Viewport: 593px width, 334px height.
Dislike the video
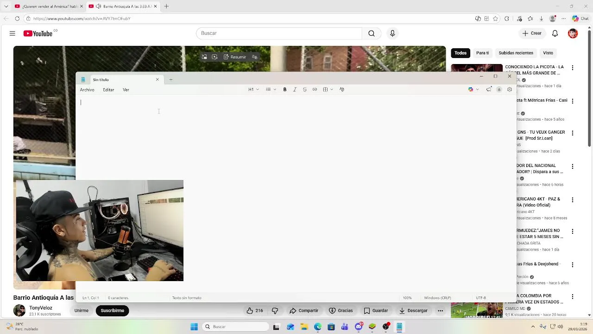(275, 311)
